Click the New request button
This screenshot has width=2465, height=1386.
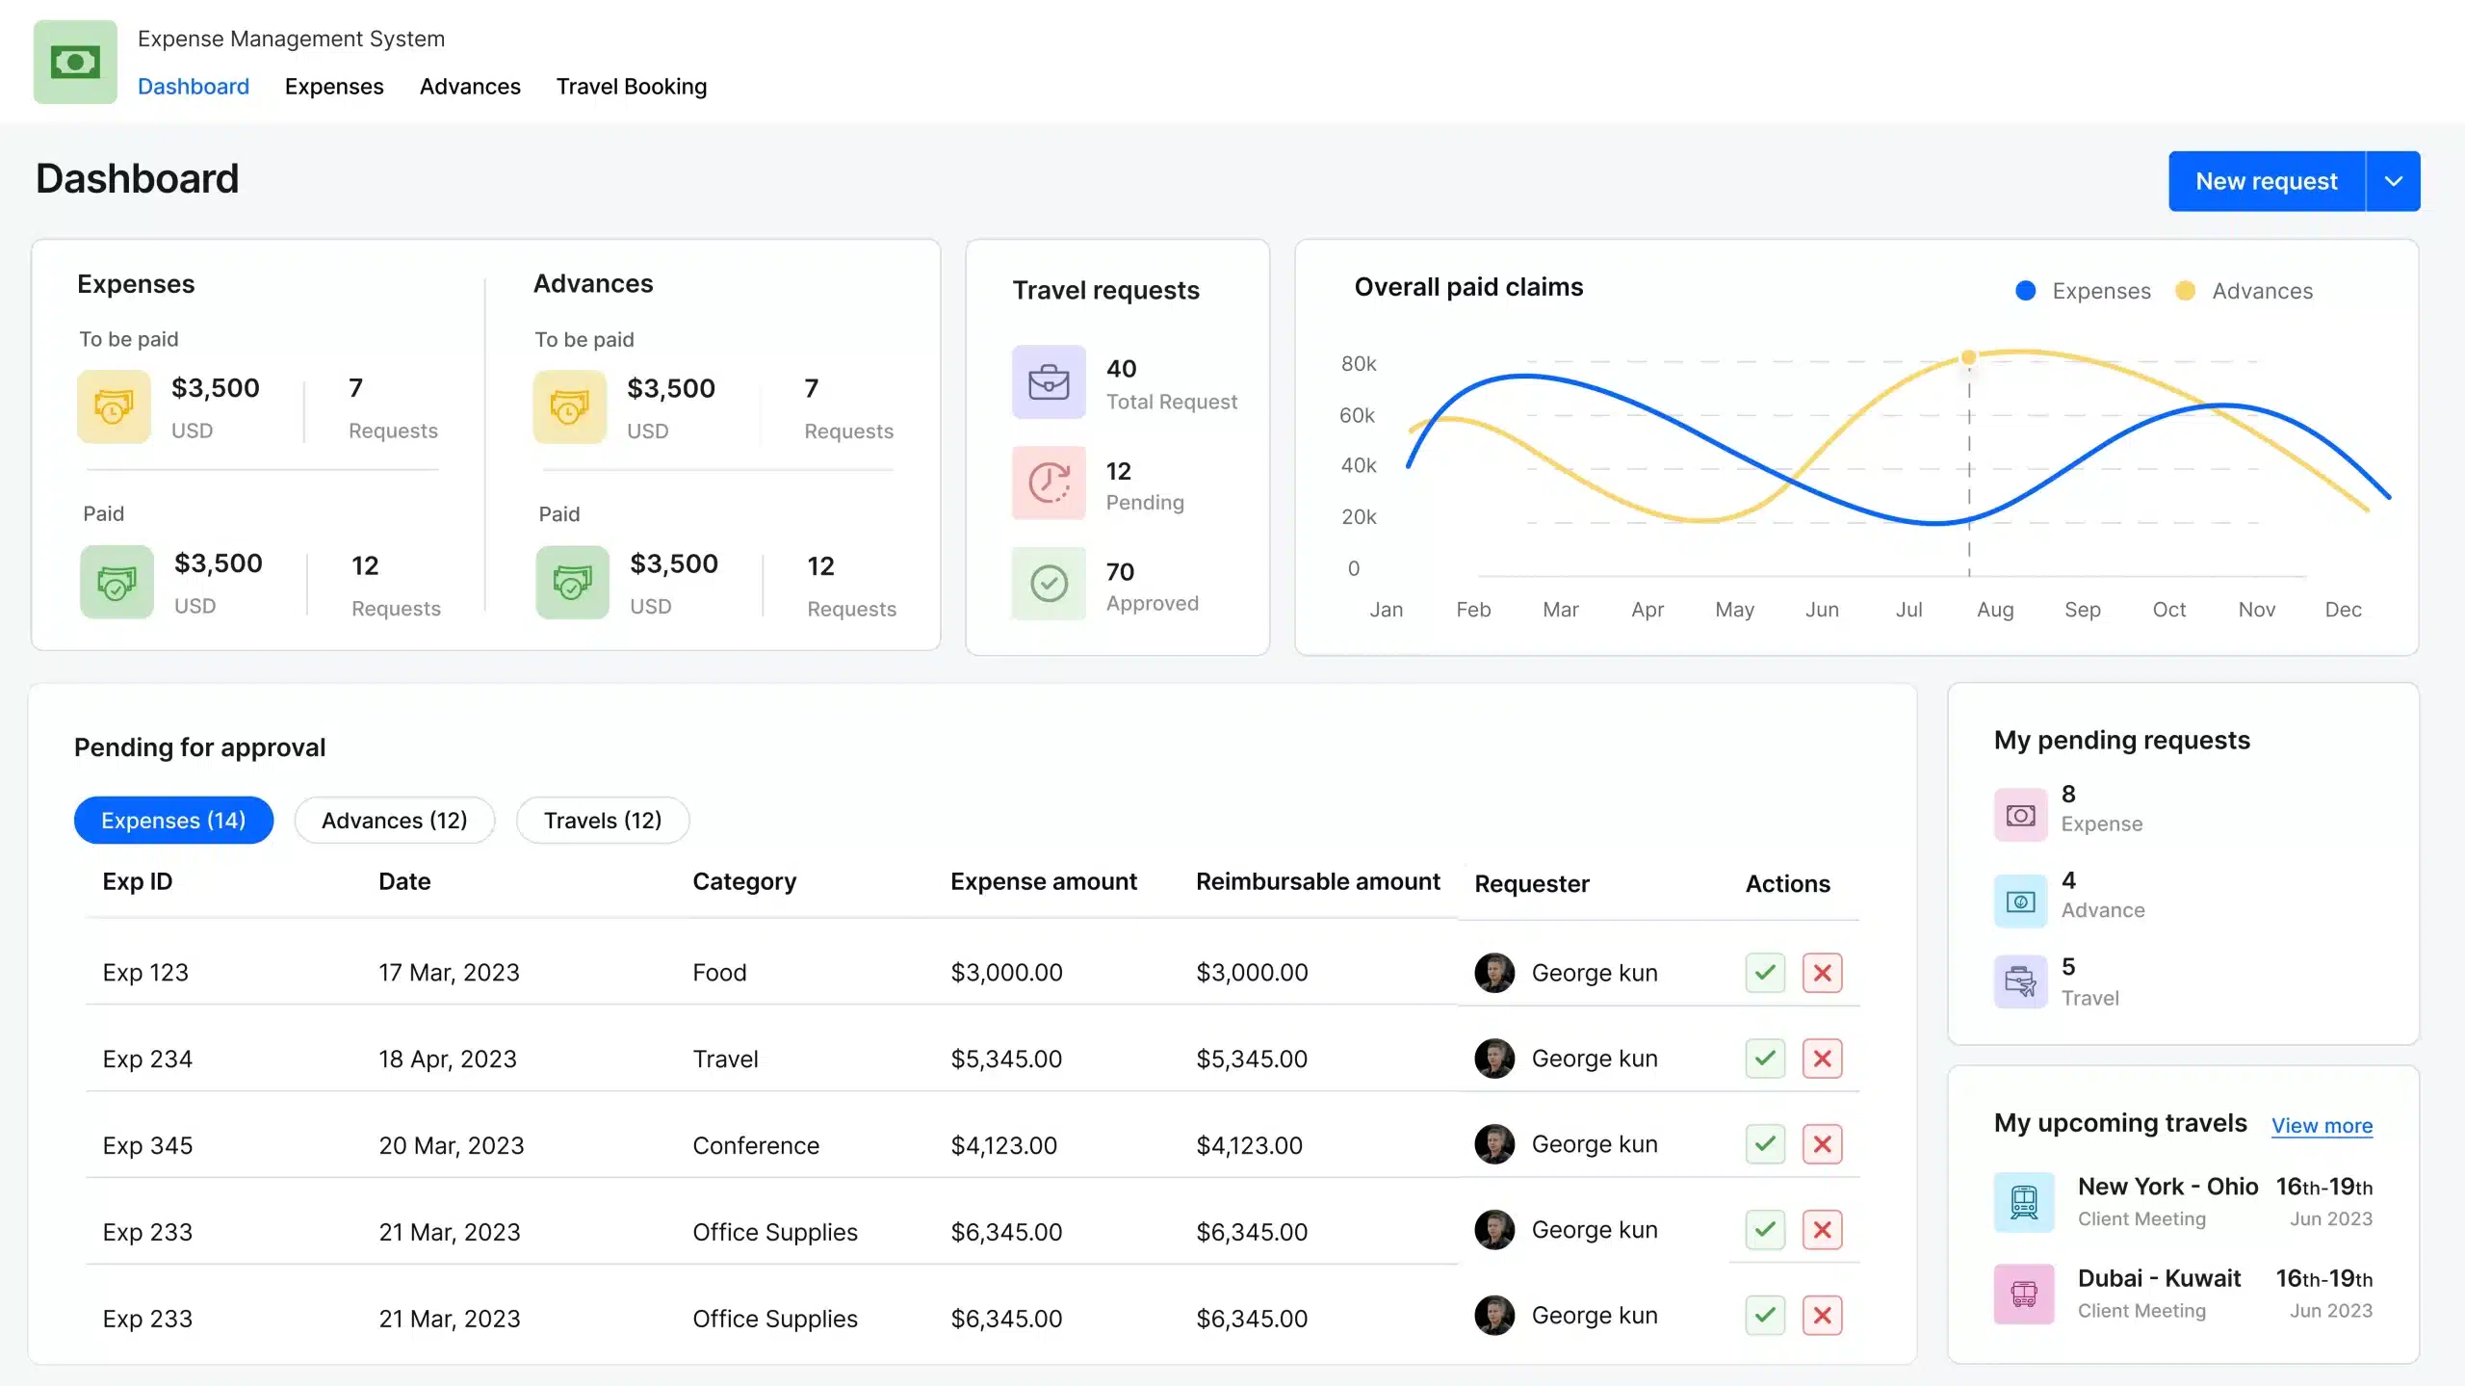tap(2266, 181)
